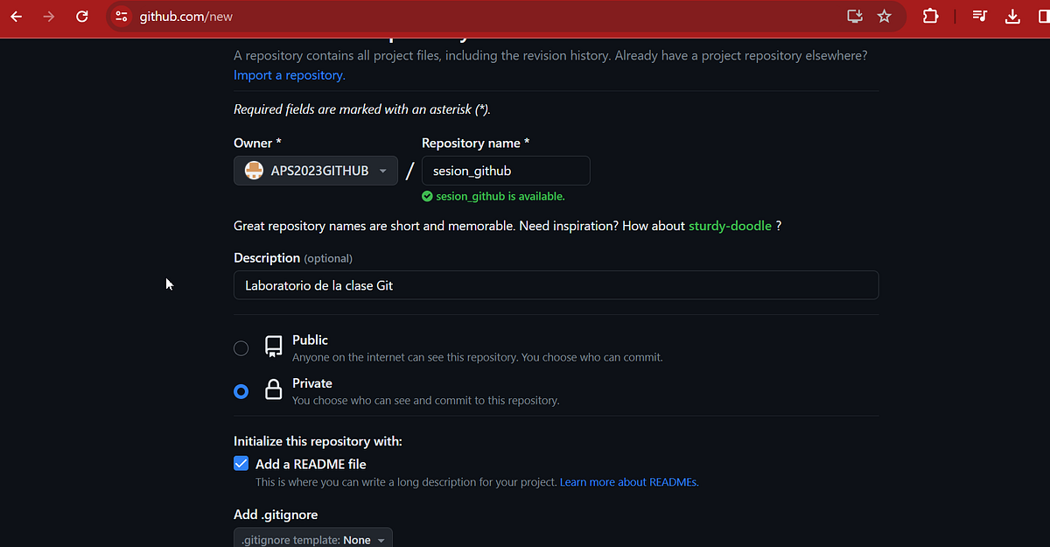Click the Import a repository link

tap(288, 74)
